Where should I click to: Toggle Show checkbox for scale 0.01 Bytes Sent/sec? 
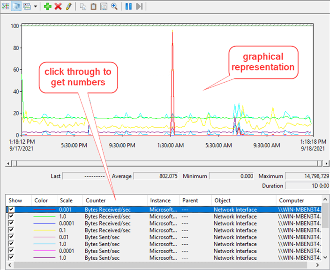pos(11,237)
